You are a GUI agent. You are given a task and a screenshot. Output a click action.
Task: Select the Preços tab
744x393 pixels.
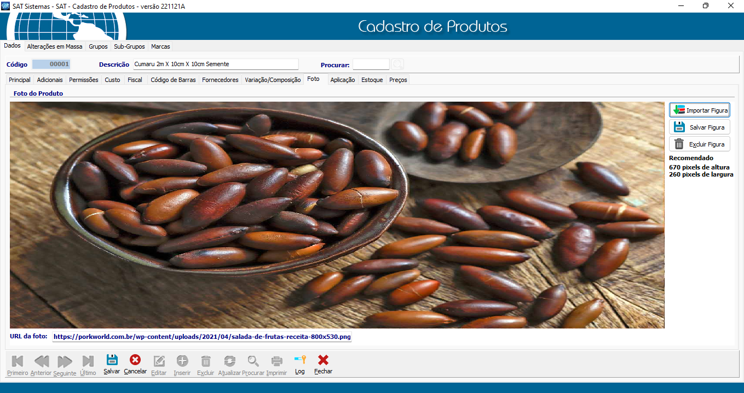(x=398, y=80)
